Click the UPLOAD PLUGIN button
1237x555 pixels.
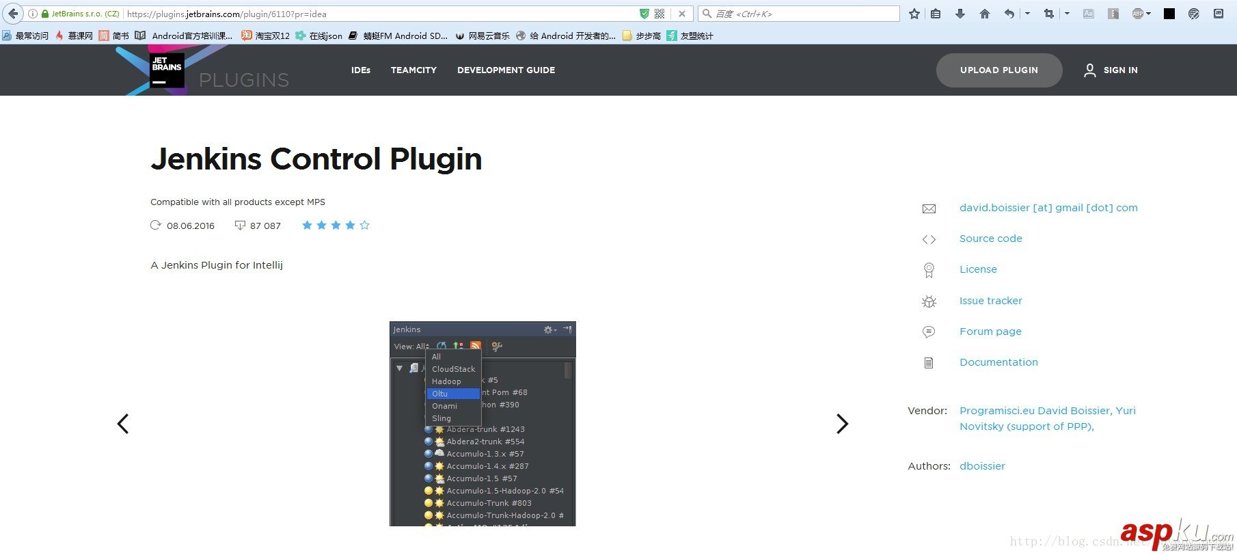click(x=999, y=70)
